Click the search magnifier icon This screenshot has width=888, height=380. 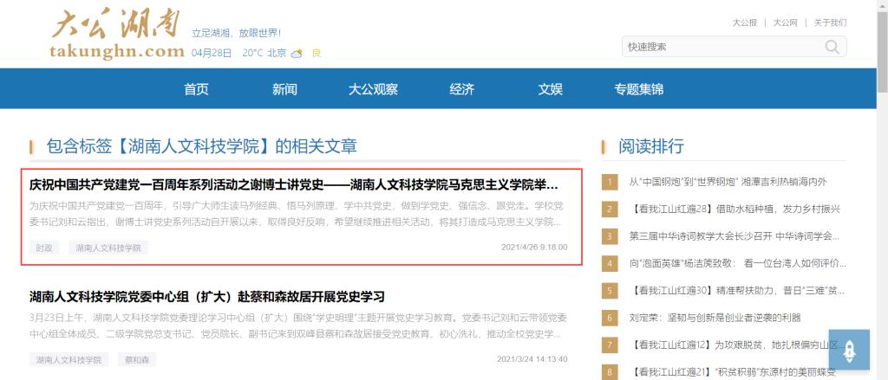point(832,47)
